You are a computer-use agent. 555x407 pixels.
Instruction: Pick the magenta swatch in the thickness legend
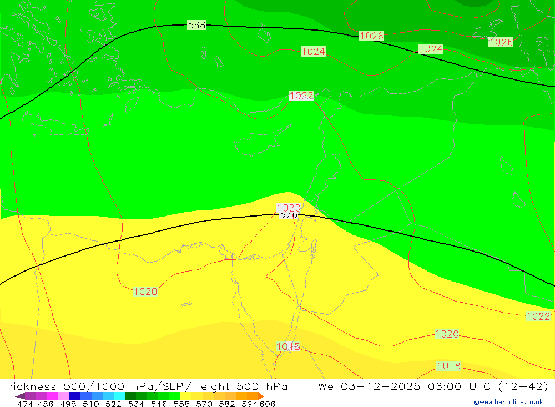click(x=52, y=396)
